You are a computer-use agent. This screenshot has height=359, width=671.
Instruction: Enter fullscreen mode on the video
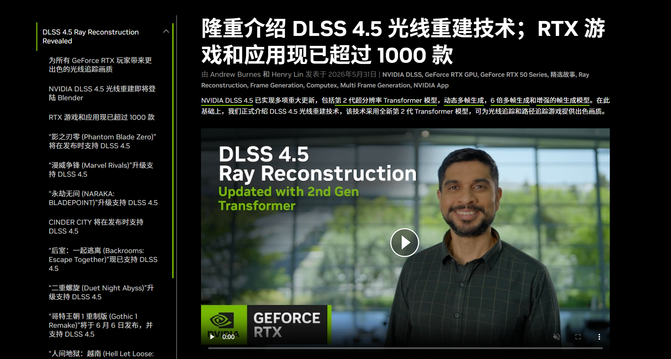578,337
